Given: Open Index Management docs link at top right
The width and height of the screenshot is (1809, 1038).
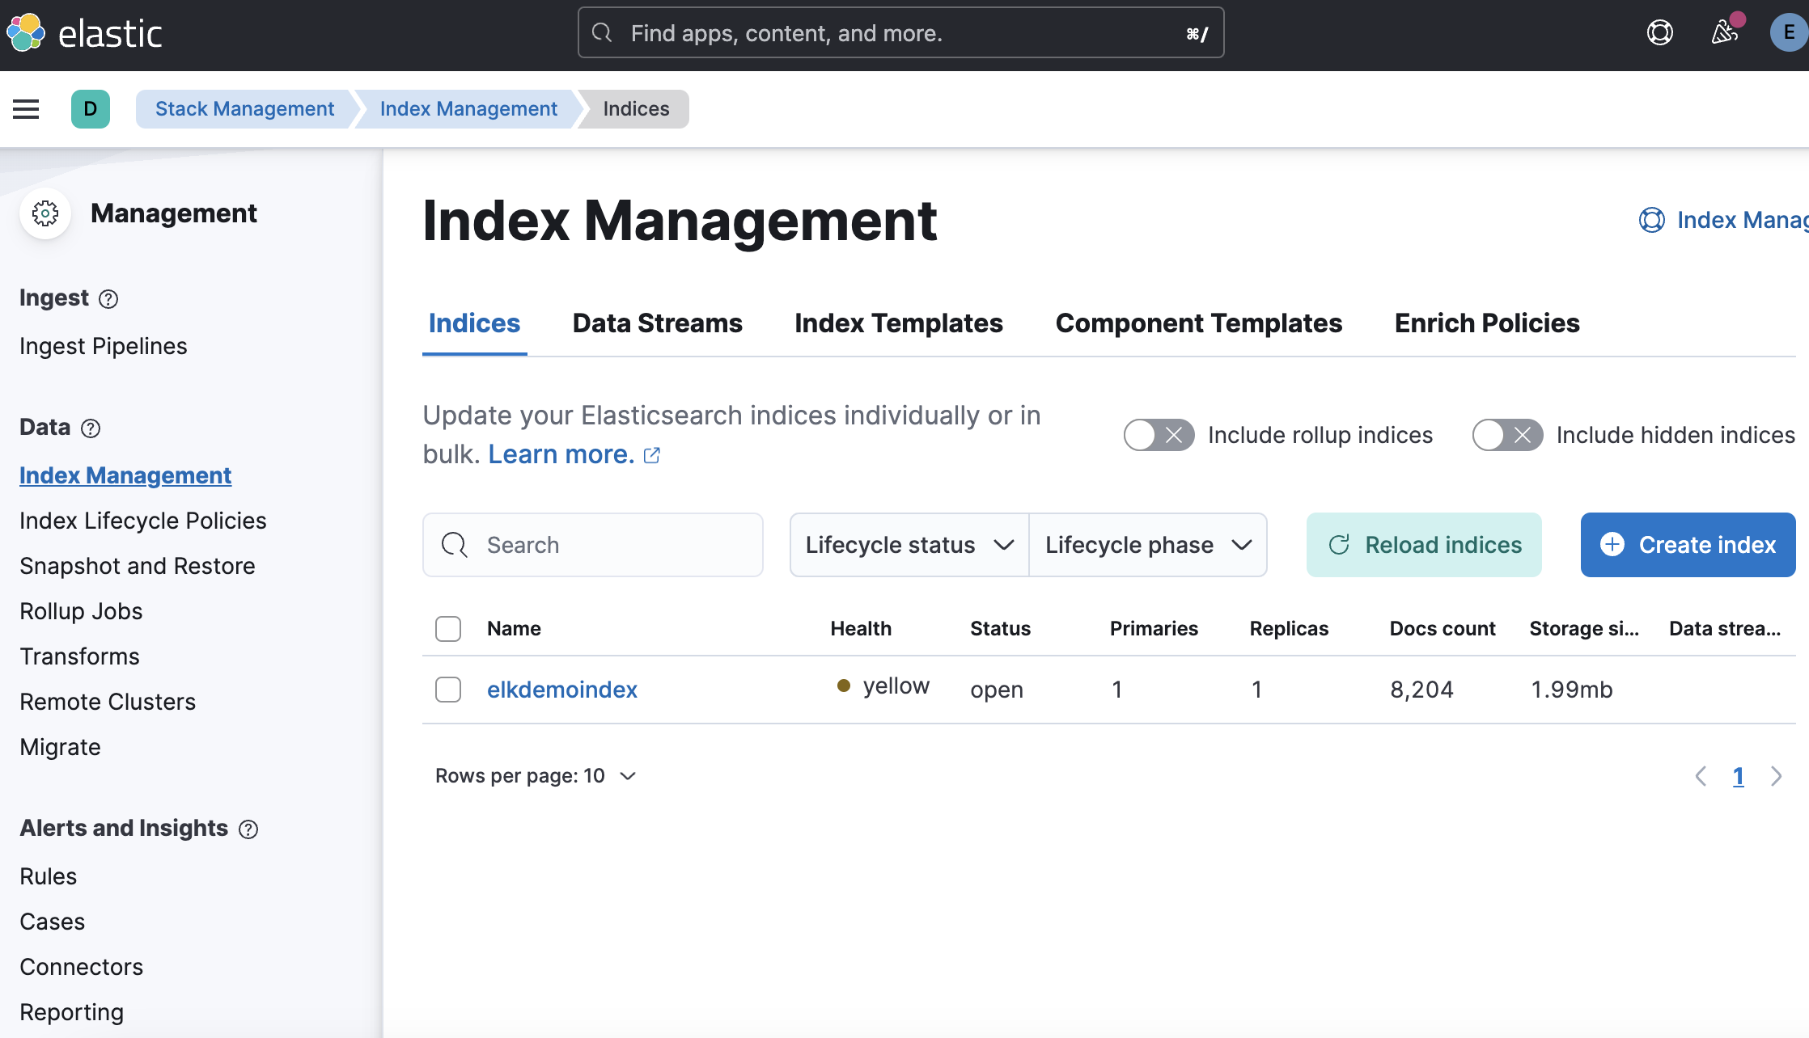Looking at the screenshot, I should click(1723, 220).
